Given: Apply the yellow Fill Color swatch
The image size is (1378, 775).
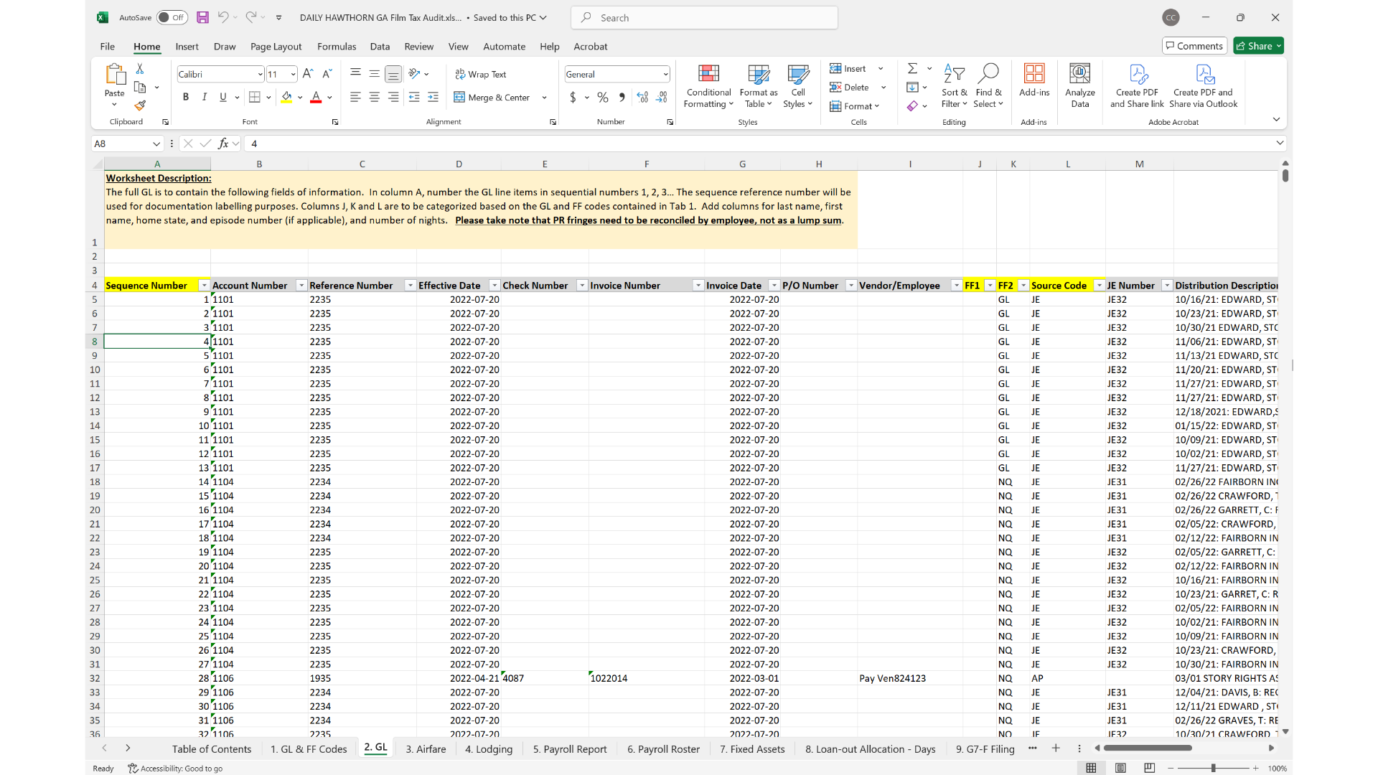Looking at the screenshot, I should (287, 97).
